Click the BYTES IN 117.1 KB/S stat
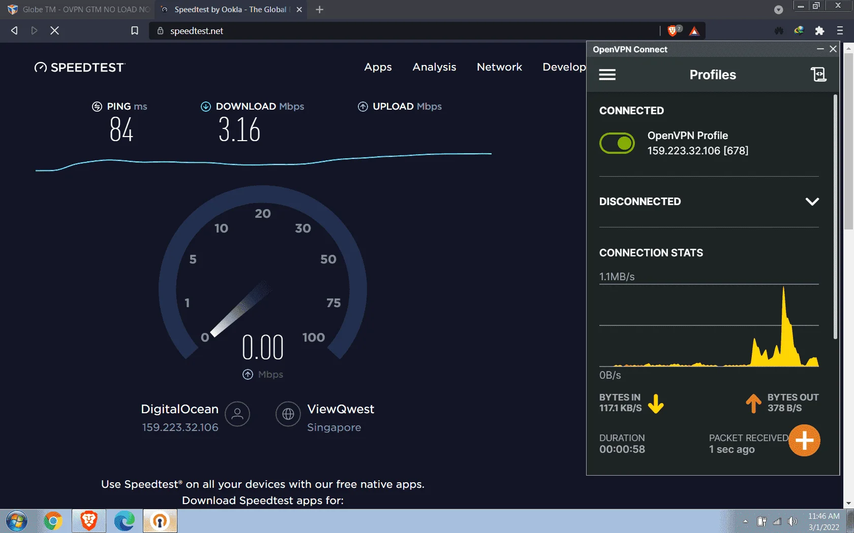This screenshot has width=854, height=533. 631,403
